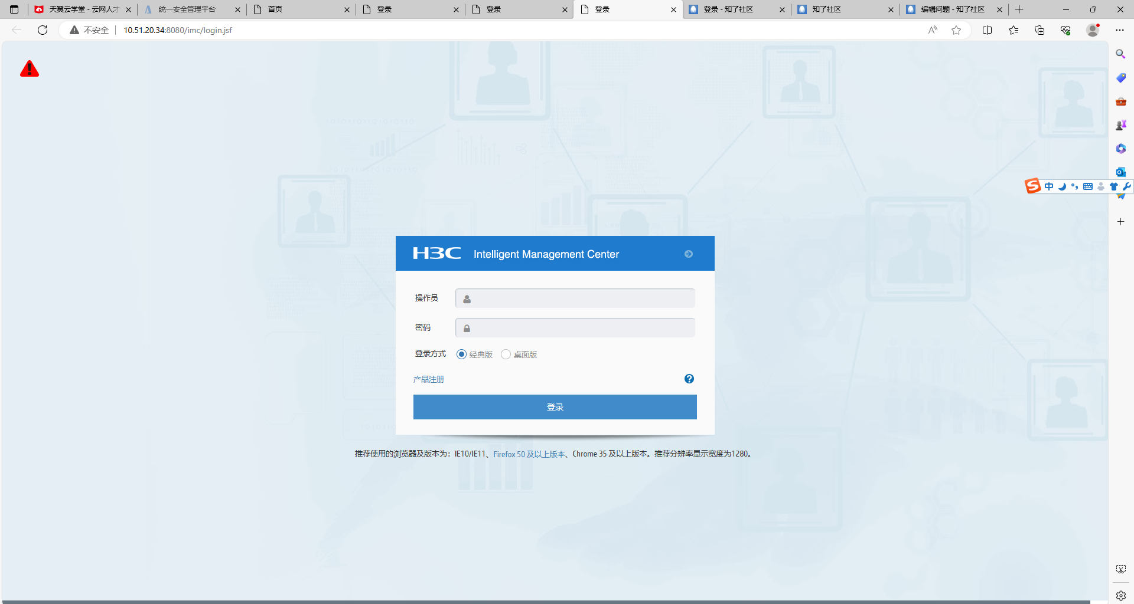Toggle the Sogou 中 Chinese/English mode
This screenshot has height=604, width=1134.
pos(1049,186)
